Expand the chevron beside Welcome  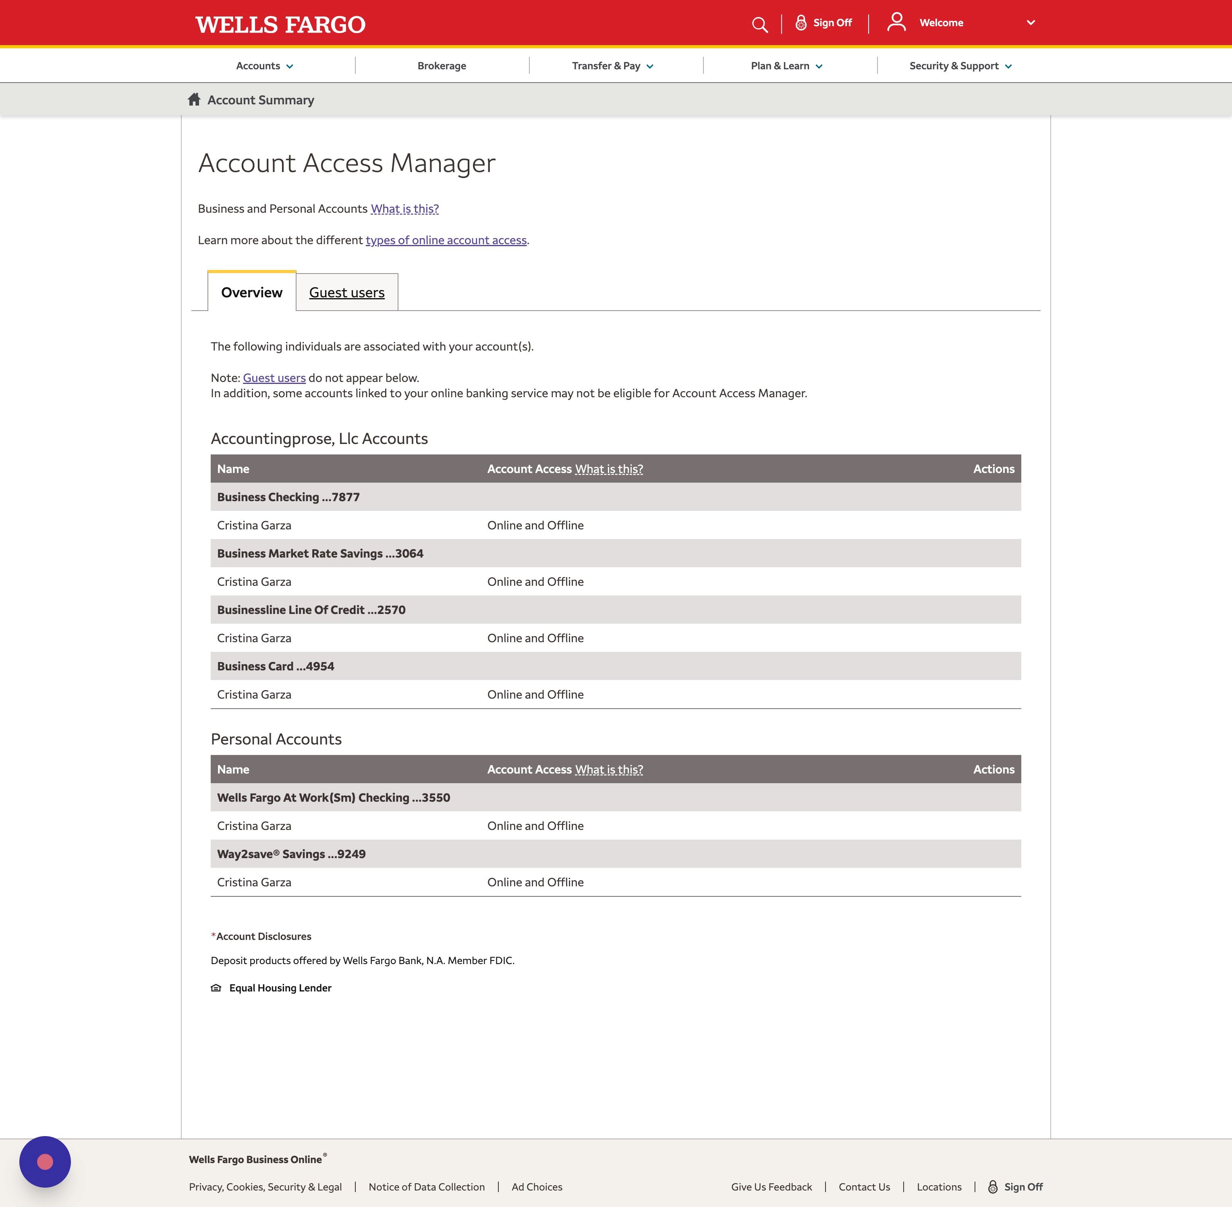click(x=1030, y=22)
